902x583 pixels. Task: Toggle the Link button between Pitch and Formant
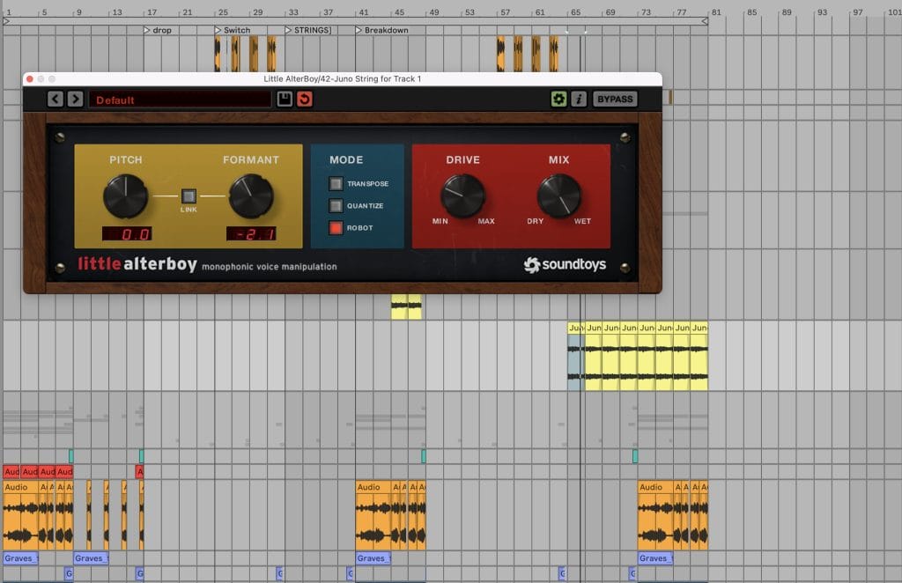[x=188, y=196]
